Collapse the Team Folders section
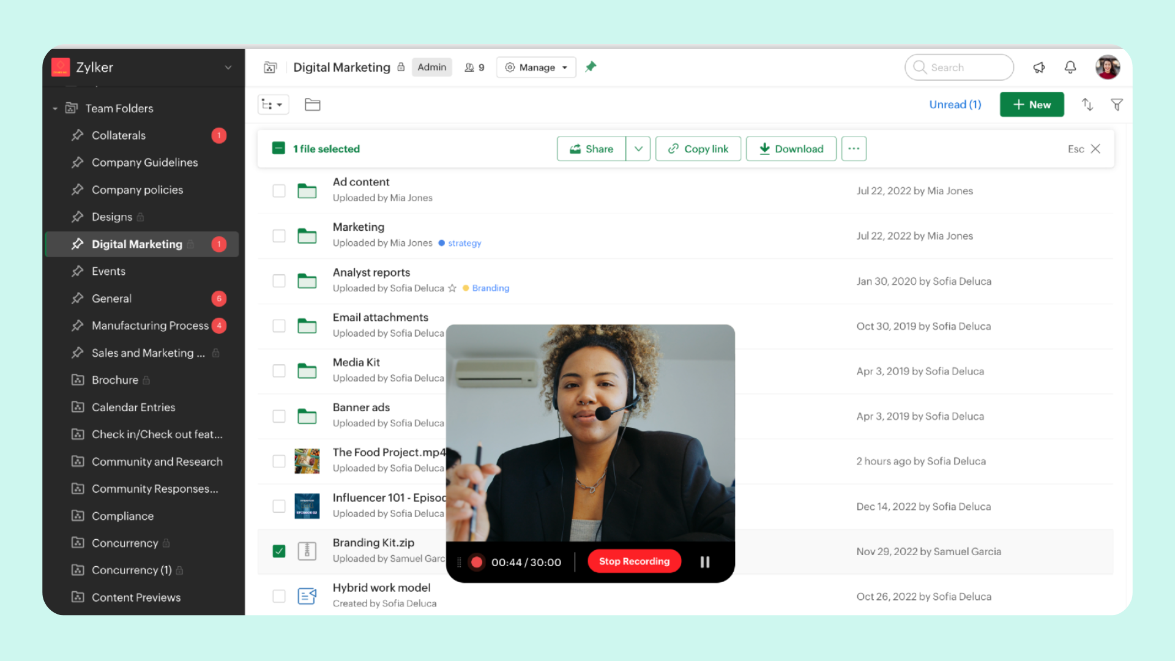Screen dimensions: 1175x661 tap(54, 108)
